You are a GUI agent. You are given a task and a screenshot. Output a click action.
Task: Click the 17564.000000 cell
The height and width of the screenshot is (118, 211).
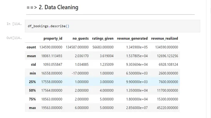(x=52, y=91)
